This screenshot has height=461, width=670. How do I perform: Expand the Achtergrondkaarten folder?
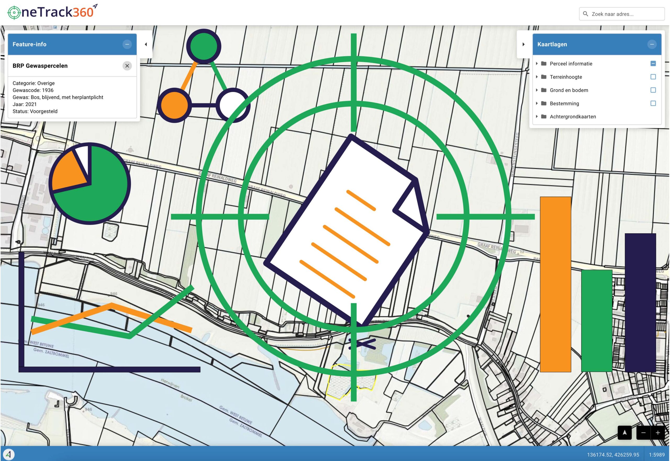click(x=537, y=117)
